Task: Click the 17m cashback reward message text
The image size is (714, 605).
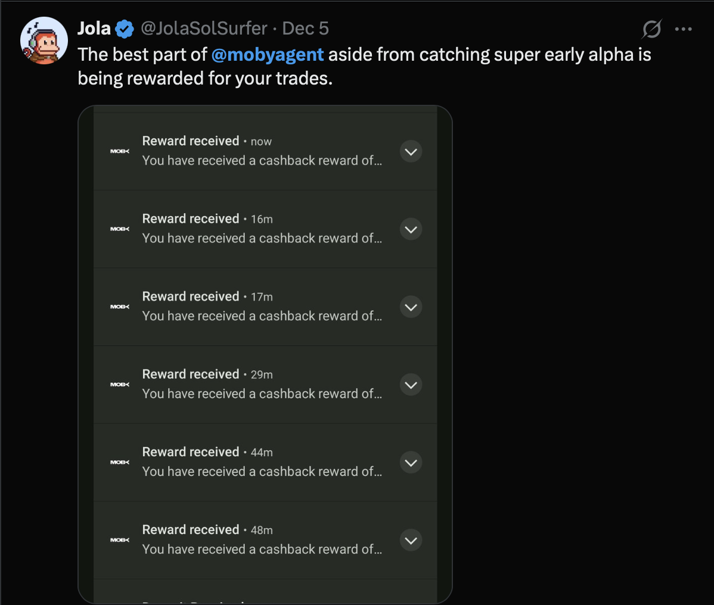Action: pyautogui.click(x=262, y=316)
